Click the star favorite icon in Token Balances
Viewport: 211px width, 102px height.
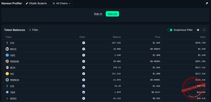click(198, 30)
